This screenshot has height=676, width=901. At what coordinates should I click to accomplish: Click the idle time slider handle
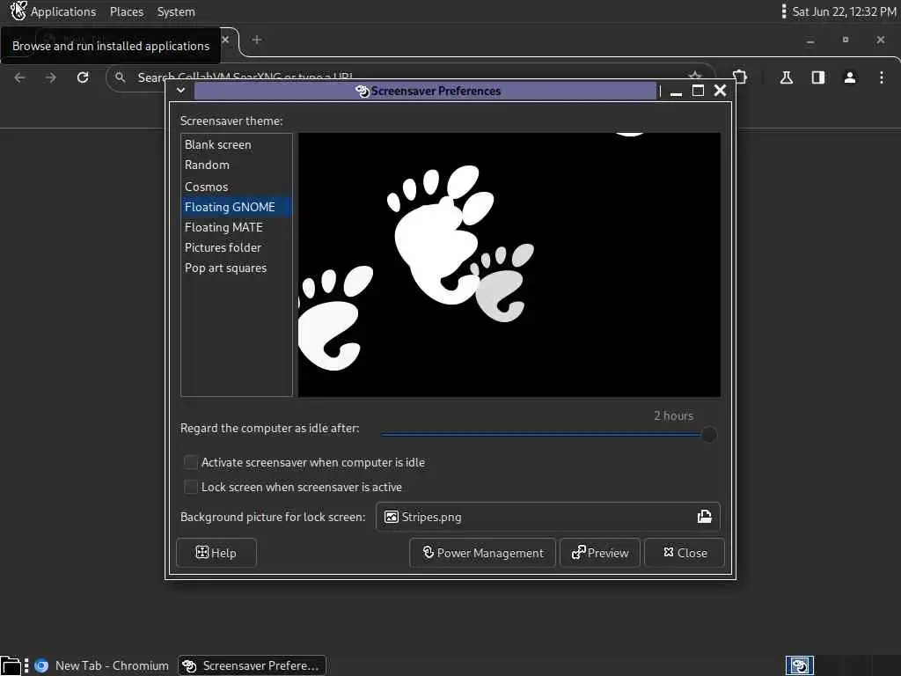click(x=709, y=435)
